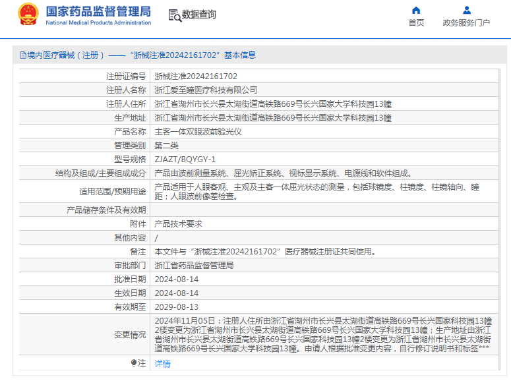
Task: Open 政务服务门户 text link
Action: 466,23
